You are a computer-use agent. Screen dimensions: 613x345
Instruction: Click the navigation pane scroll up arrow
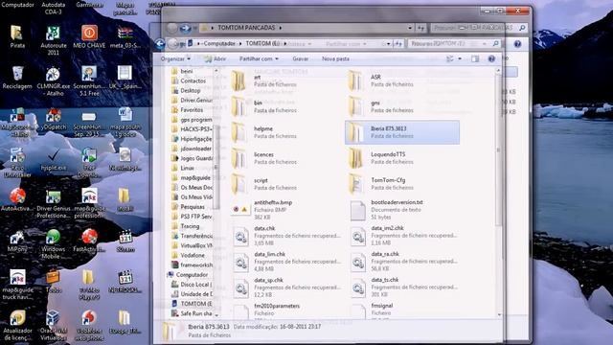tap(216, 71)
